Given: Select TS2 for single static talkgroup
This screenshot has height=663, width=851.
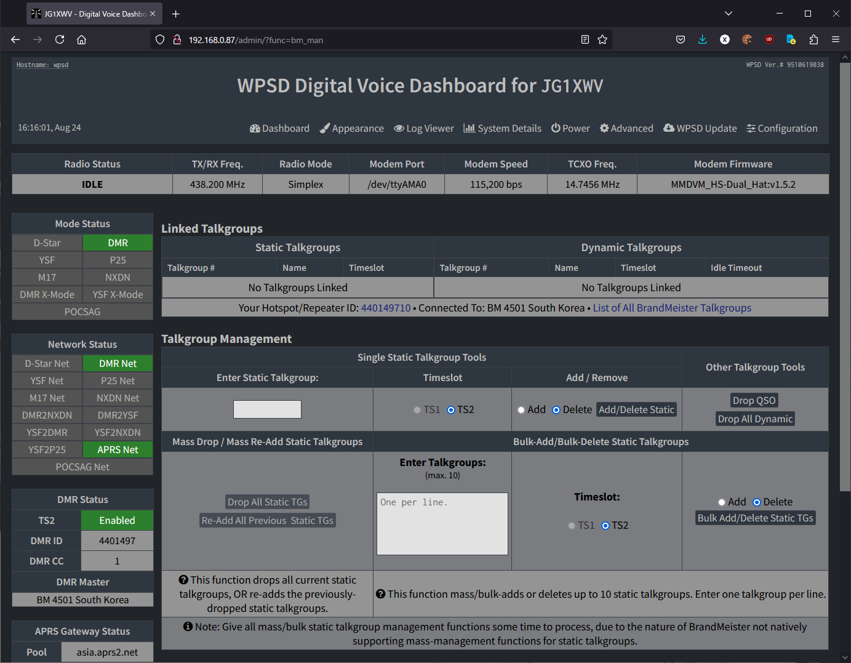Looking at the screenshot, I should [x=451, y=410].
